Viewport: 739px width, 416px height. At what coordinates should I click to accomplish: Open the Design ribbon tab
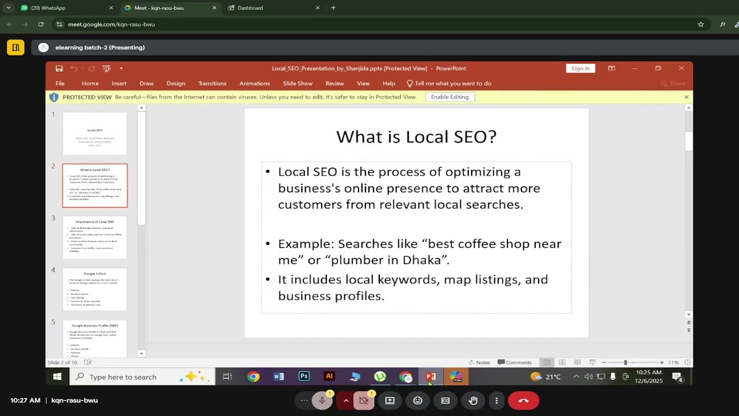[176, 83]
